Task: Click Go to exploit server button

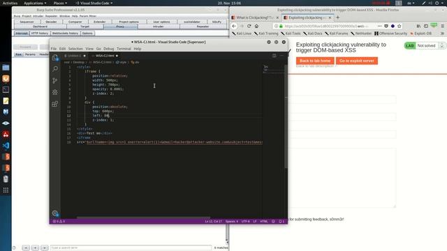Action: (357, 61)
